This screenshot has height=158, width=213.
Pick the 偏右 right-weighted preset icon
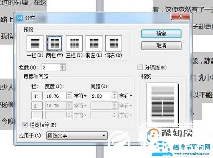[114, 43]
